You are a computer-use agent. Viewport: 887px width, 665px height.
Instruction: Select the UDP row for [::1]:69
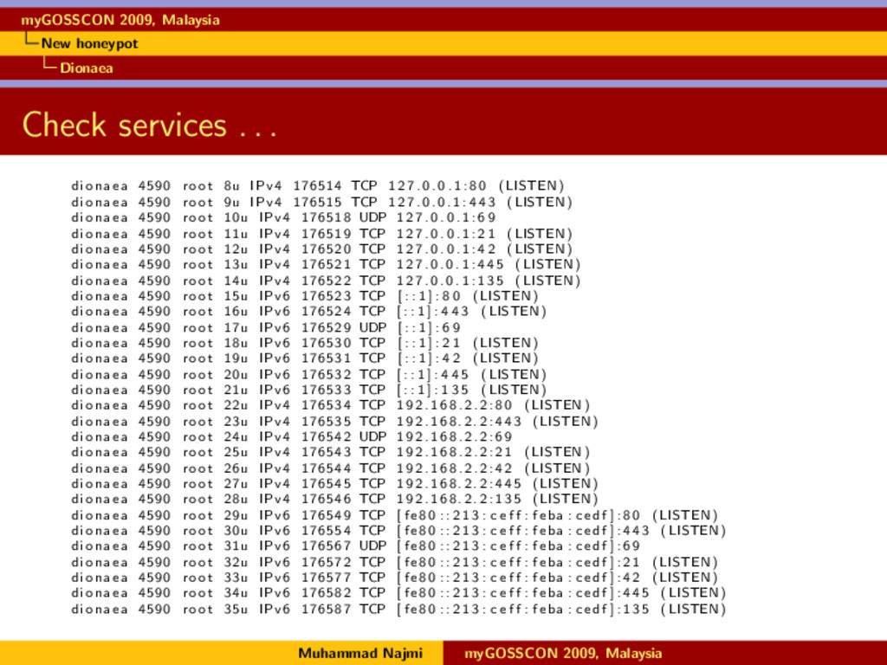267,327
